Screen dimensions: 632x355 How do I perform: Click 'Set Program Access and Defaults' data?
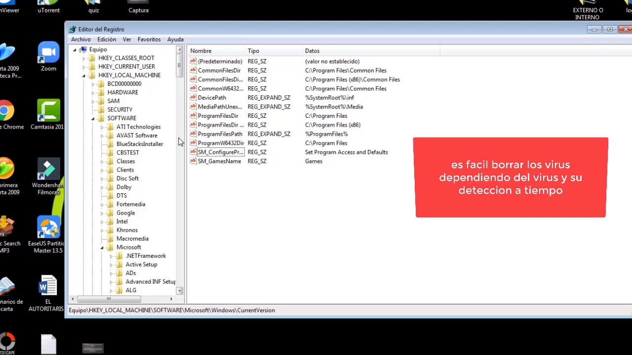click(347, 152)
